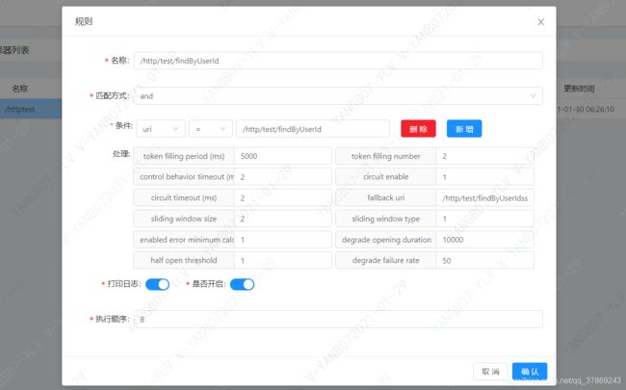Click the circuit enable label

(x=385, y=177)
